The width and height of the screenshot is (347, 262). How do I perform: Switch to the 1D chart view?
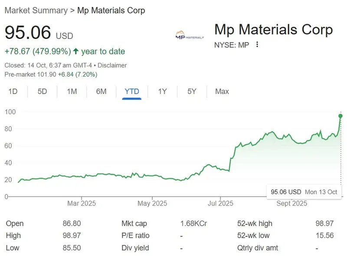[13, 92]
